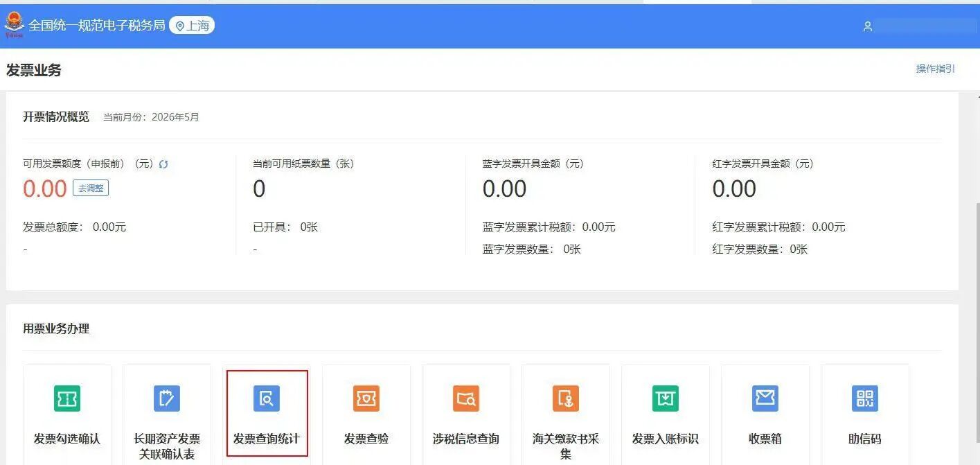
Task: Click the user account icon
Action: (x=867, y=26)
